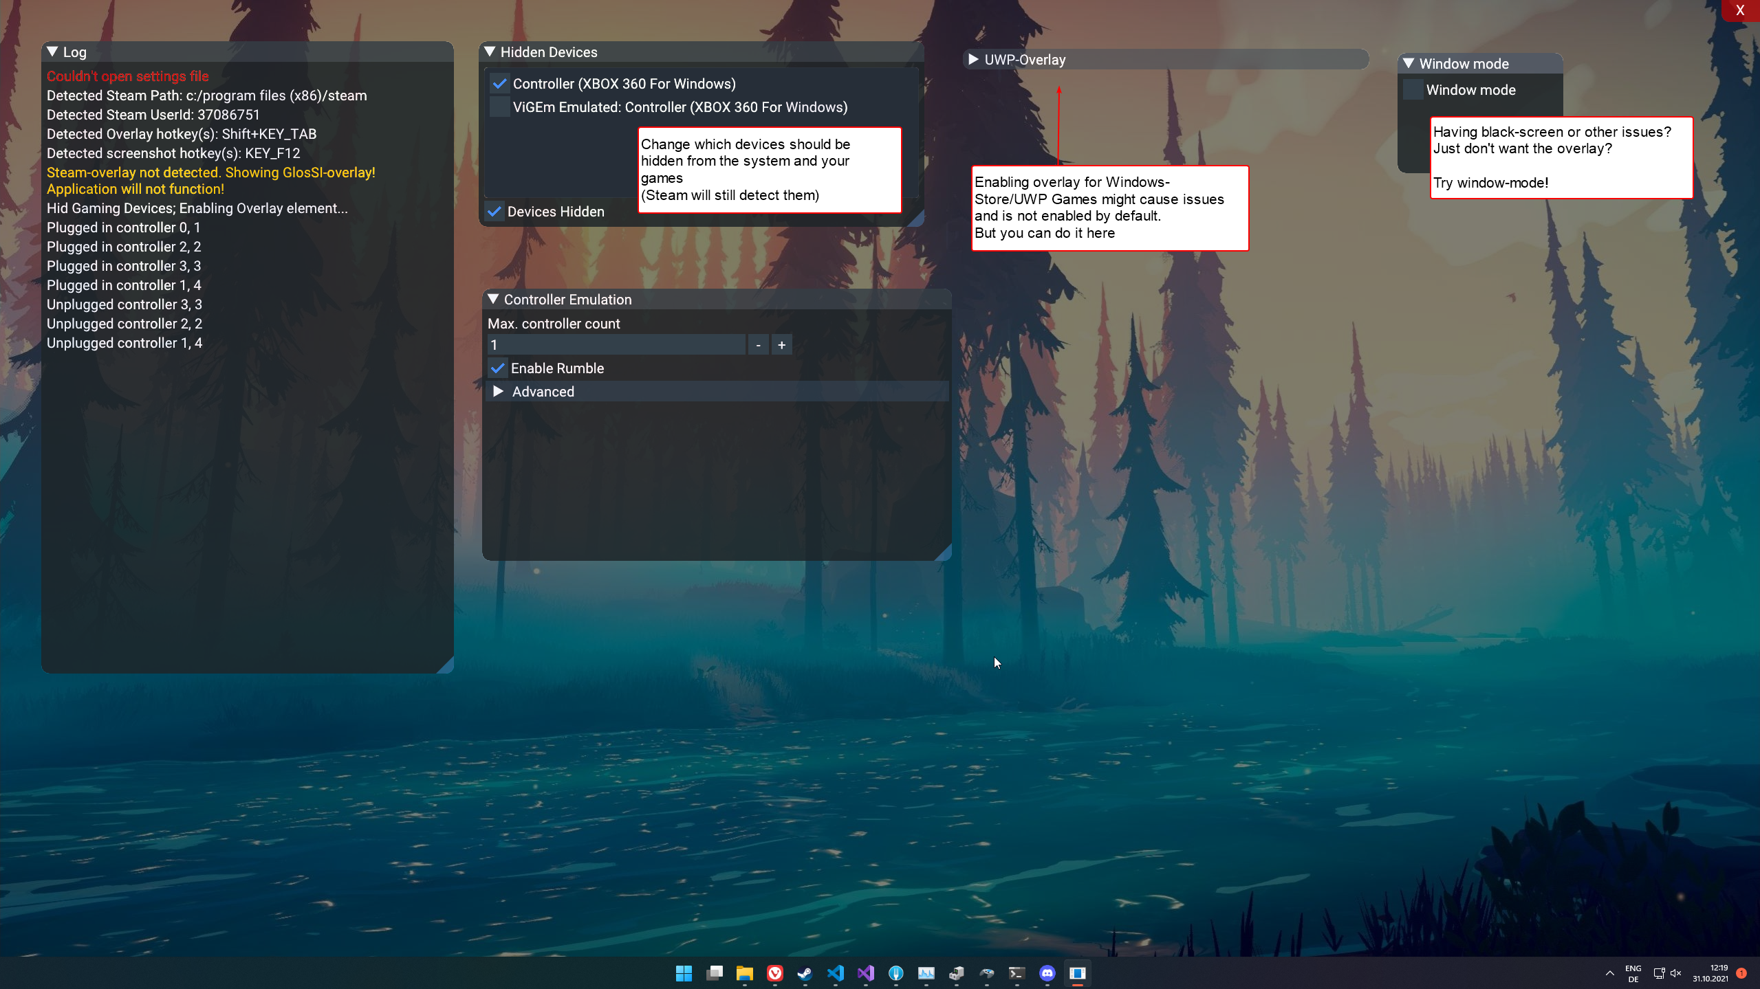This screenshot has width=1760, height=989.
Task: Click the 'Plugged in controller 3, 3' line
Action: 124,266
